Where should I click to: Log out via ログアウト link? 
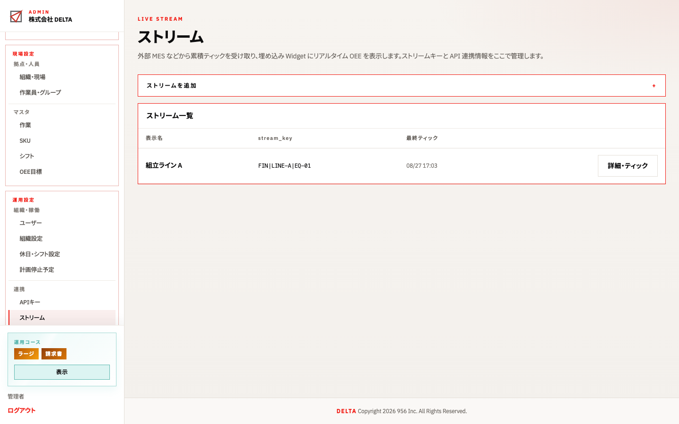22,410
